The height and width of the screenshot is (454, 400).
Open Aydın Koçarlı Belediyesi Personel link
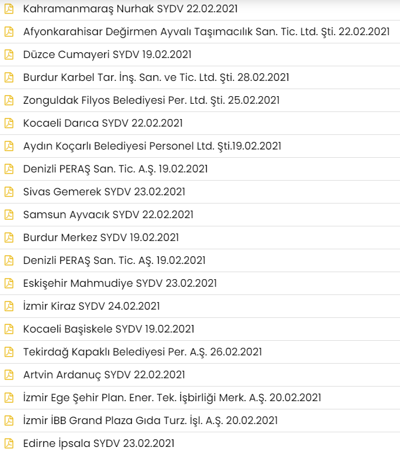click(x=152, y=146)
